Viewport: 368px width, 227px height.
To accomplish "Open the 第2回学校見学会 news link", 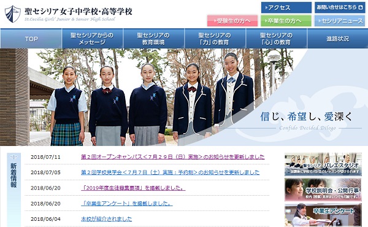I will [x=170, y=172].
